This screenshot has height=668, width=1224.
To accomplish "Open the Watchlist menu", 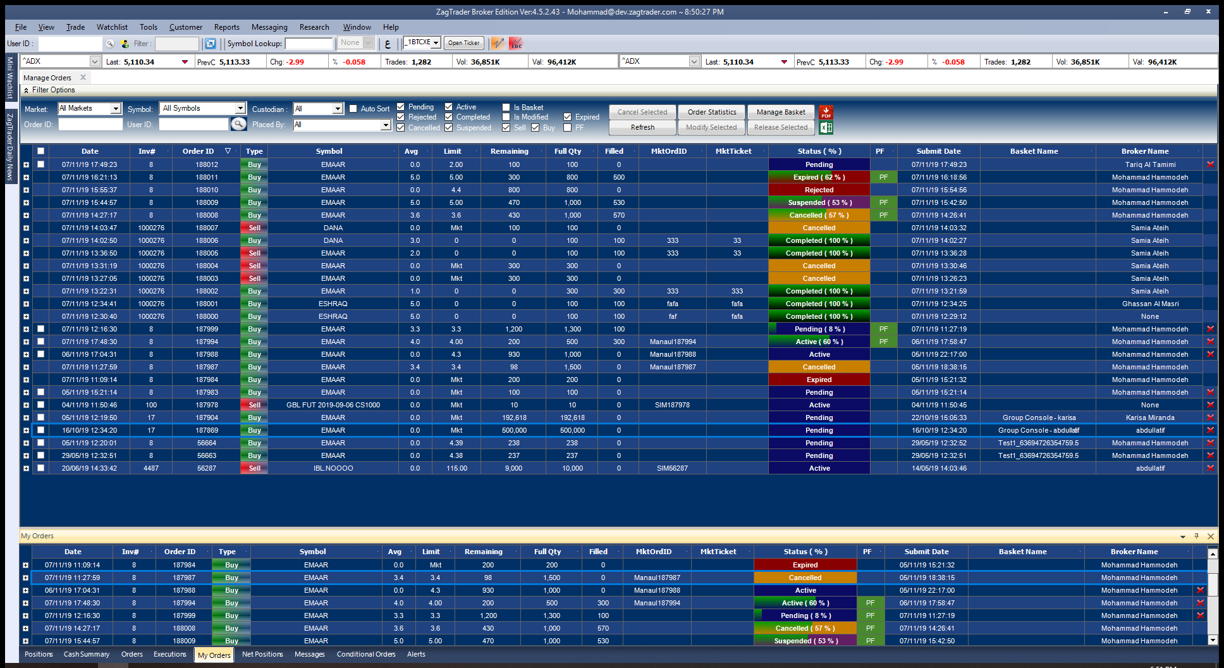I will 112,27.
